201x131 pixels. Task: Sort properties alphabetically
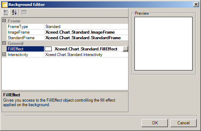14,13
